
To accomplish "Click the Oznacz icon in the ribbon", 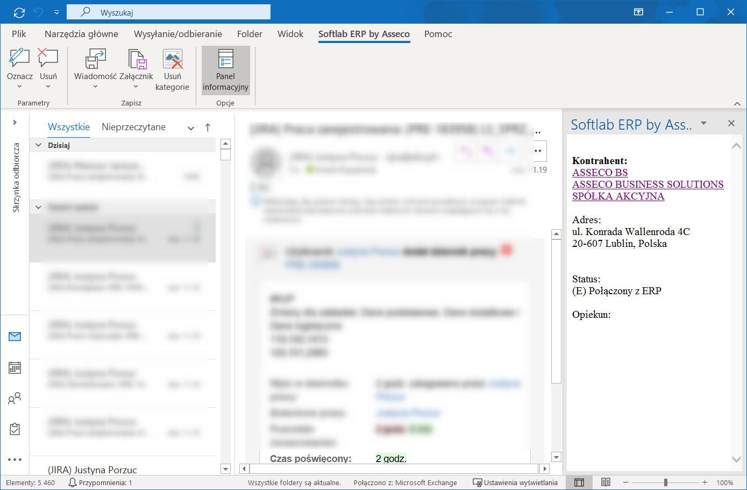I will tap(19, 58).
